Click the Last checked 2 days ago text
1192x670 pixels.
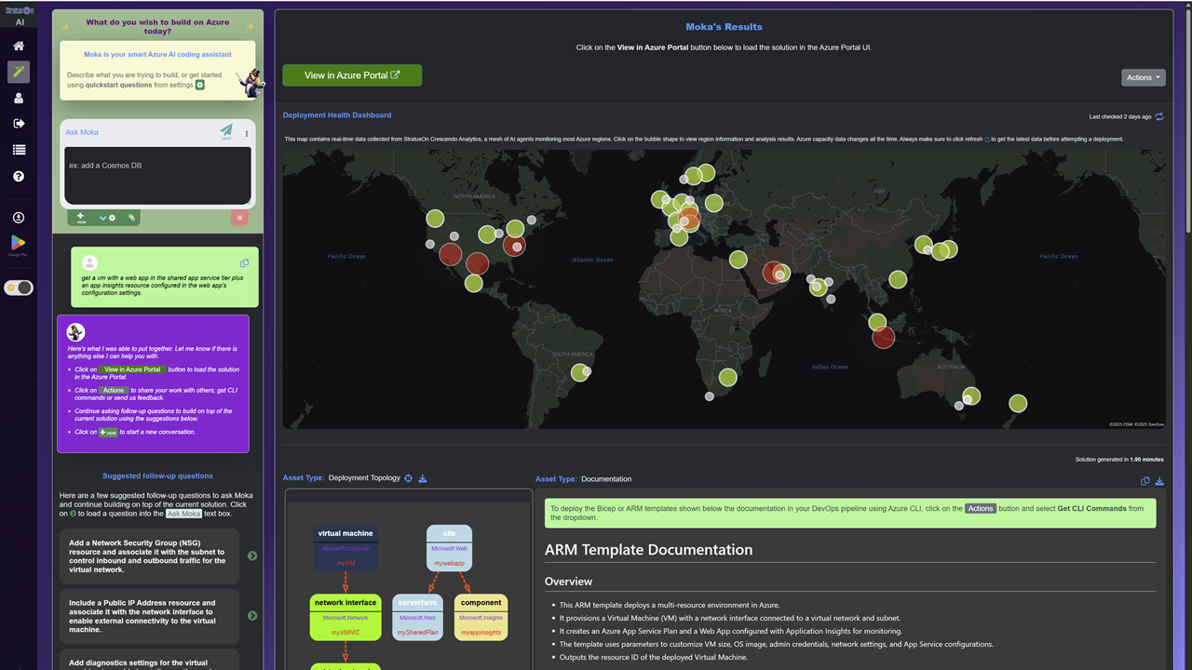click(1120, 116)
